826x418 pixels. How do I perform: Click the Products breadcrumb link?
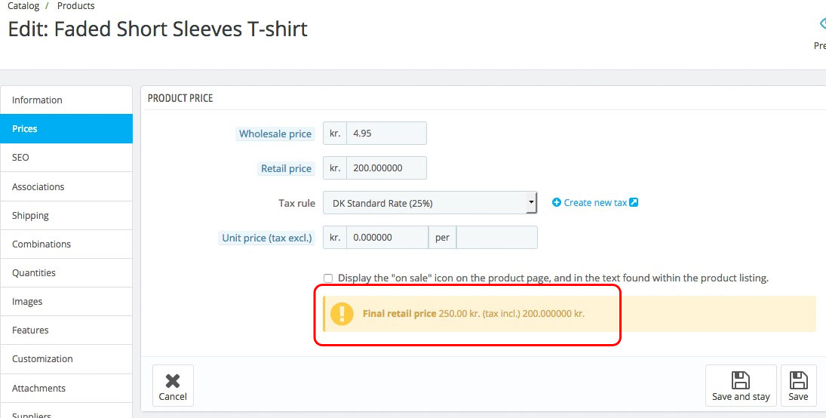click(76, 6)
